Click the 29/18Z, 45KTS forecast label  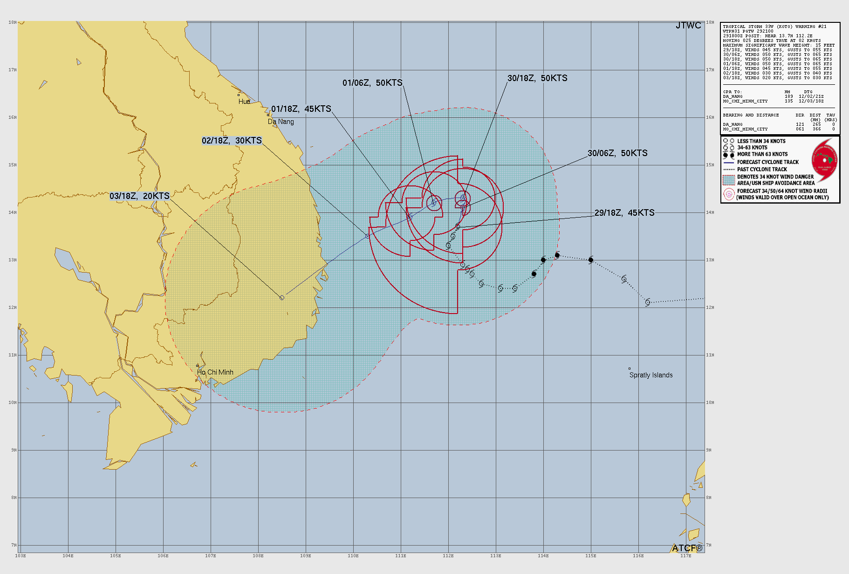point(624,213)
